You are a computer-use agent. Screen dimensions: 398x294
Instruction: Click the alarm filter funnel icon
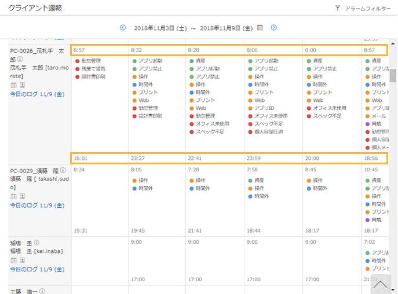338,9
